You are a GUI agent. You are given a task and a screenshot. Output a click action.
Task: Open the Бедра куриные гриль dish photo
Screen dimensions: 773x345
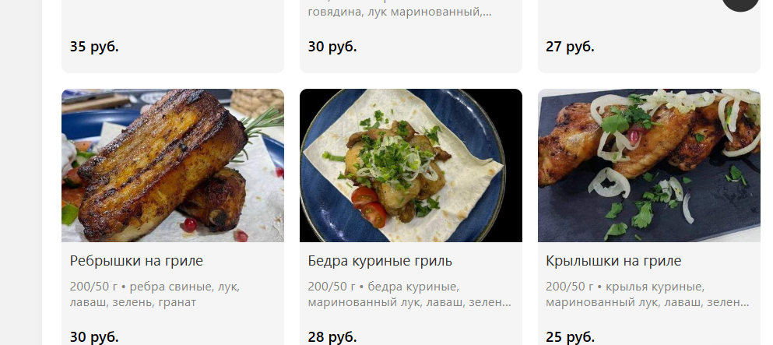[x=411, y=165]
